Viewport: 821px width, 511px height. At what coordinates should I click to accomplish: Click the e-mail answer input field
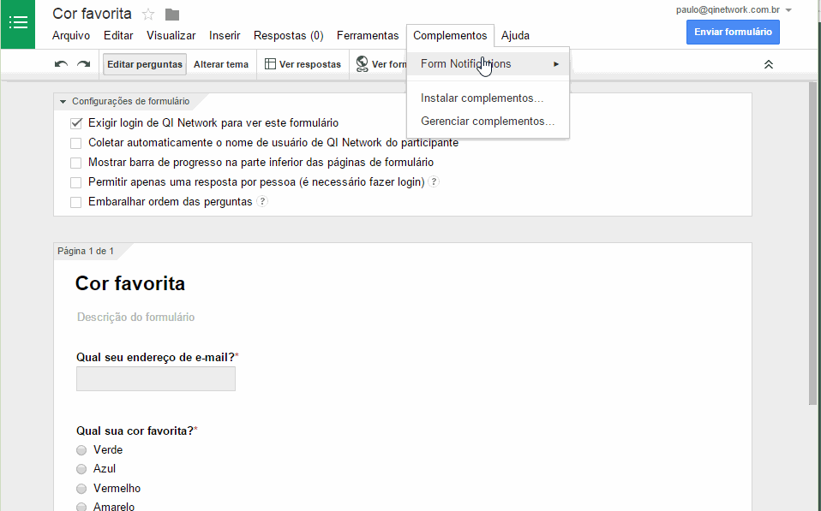click(x=156, y=379)
